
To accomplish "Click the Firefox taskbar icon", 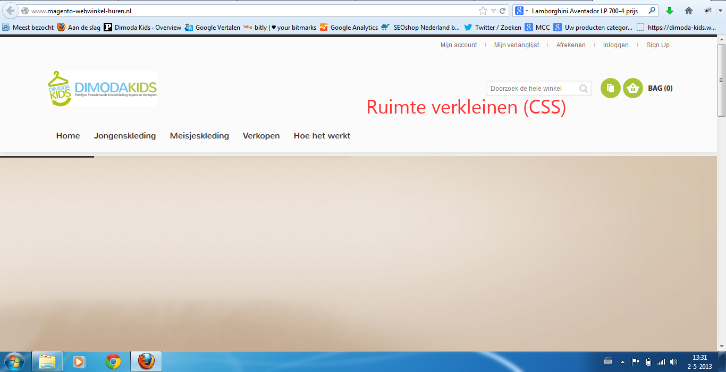I will (146, 361).
